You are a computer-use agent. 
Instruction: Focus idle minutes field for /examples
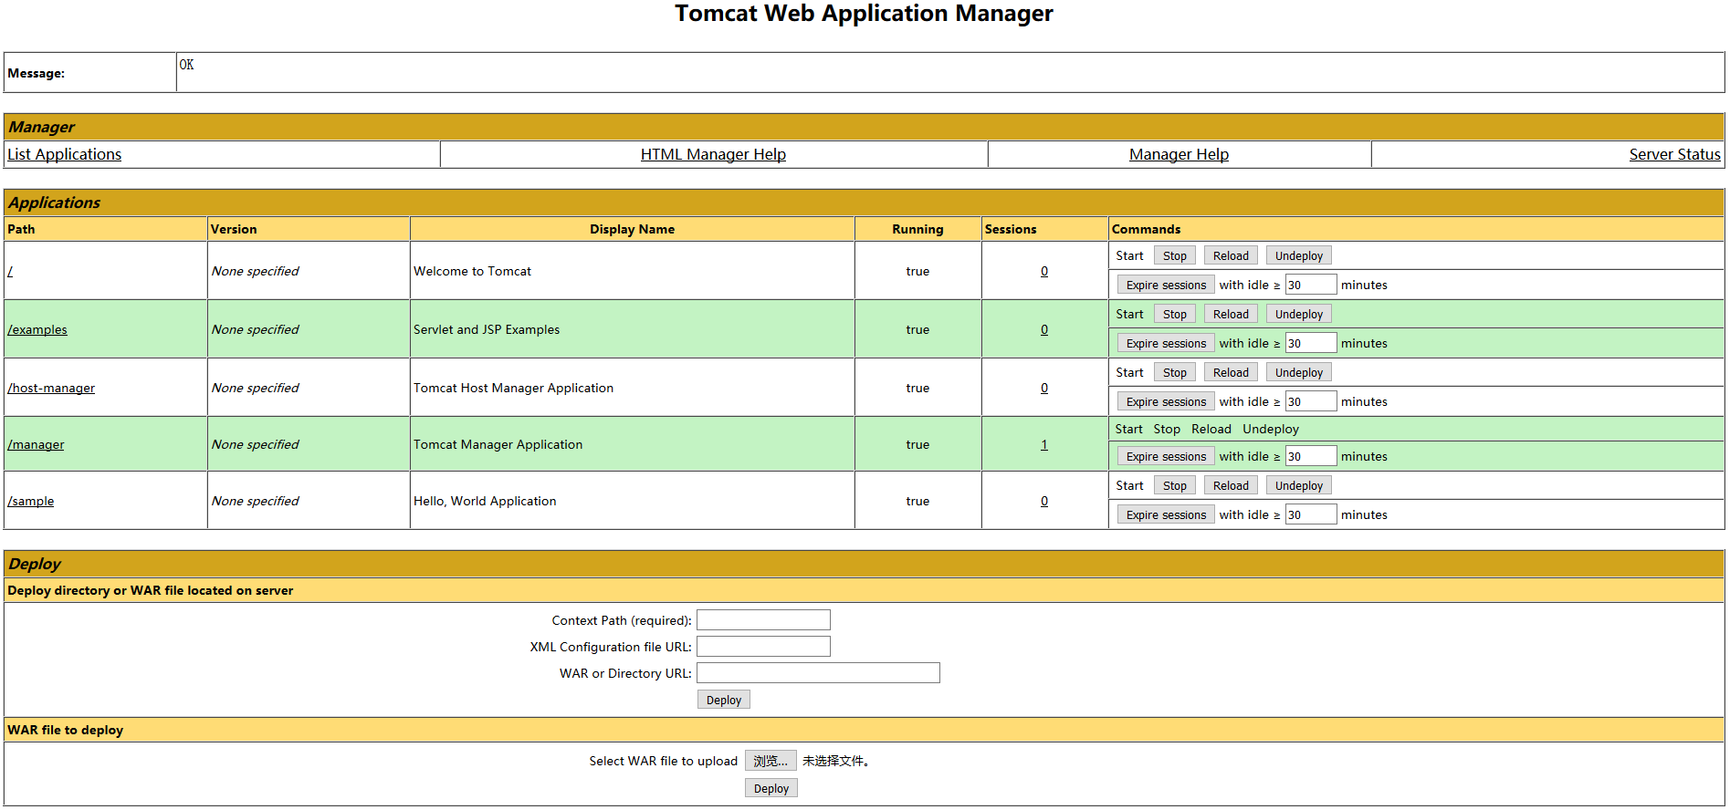coord(1311,343)
